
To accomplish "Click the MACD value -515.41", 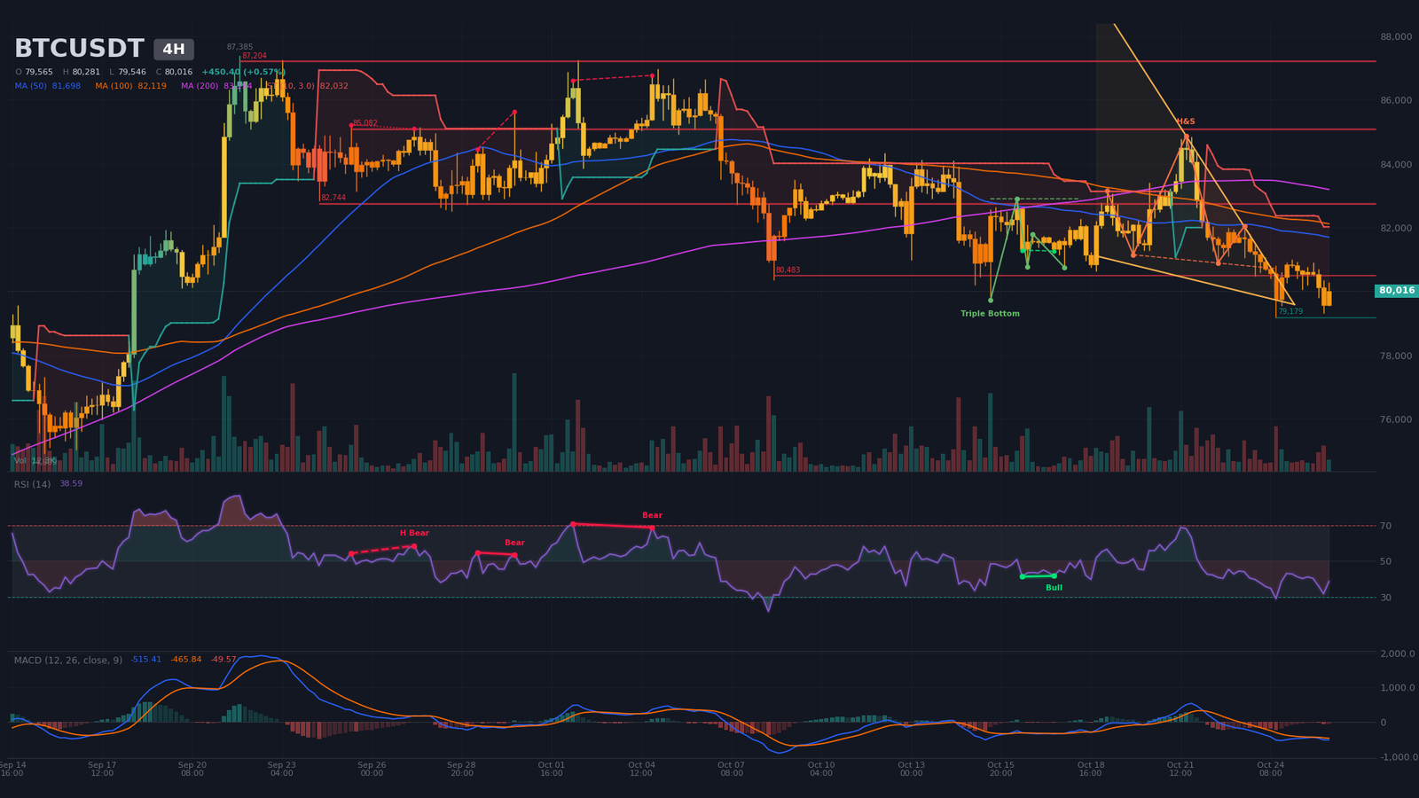I will click(146, 660).
